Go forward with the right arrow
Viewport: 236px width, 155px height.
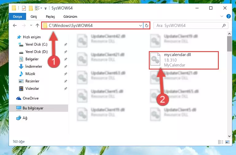(24, 25)
